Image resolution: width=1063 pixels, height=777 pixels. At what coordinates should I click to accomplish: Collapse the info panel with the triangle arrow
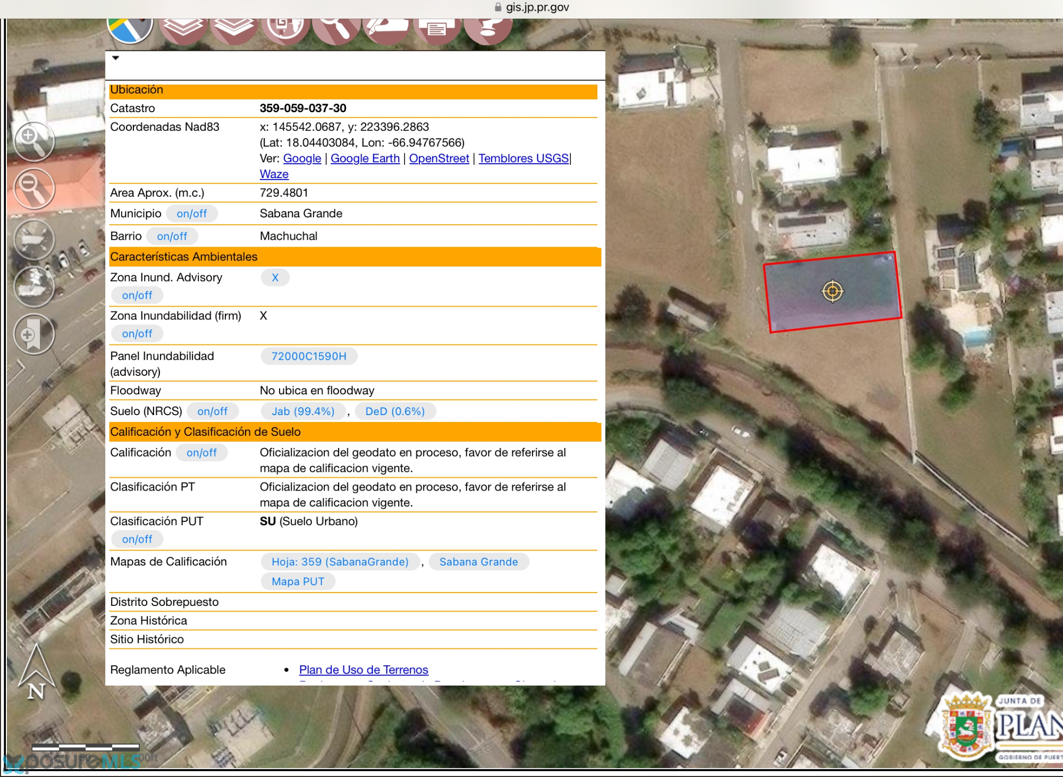115,58
